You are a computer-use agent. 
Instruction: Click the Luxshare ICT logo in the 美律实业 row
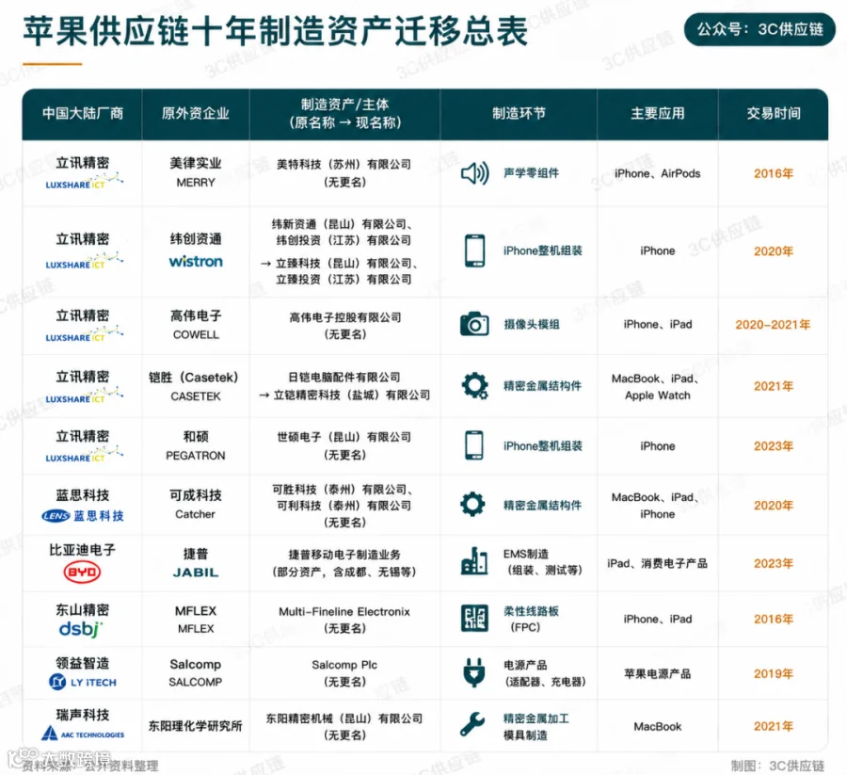pyautogui.click(x=84, y=182)
